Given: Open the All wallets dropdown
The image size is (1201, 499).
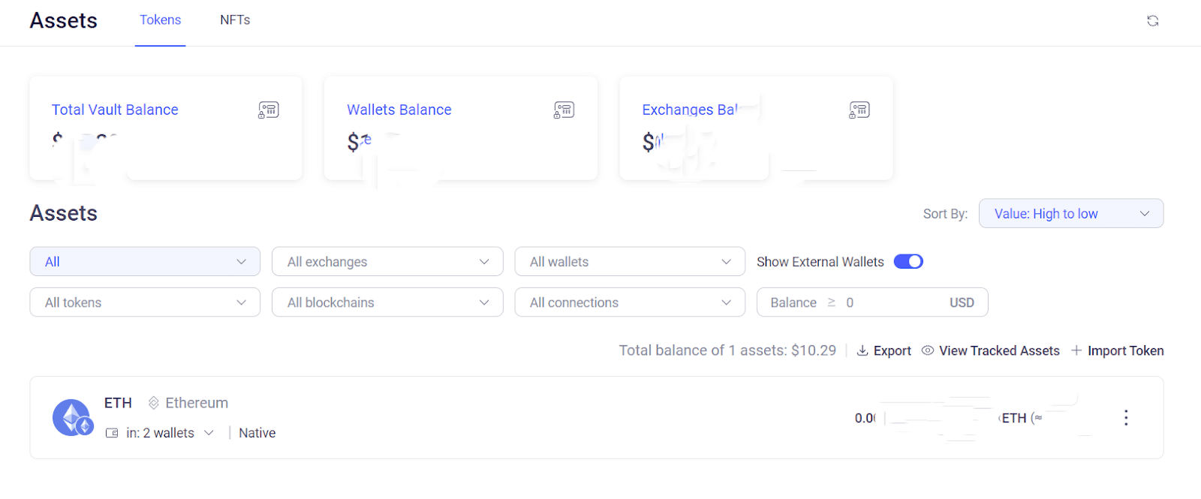Looking at the screenshot, I should click(x=630, y=262).
